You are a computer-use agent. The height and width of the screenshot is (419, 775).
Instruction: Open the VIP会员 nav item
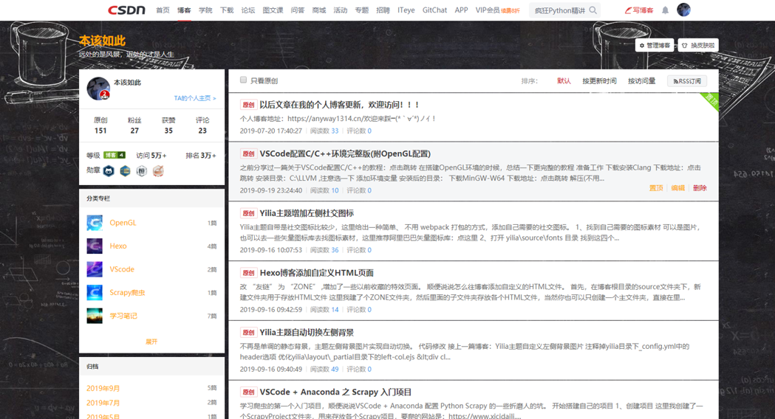click(x=497, y=10)
